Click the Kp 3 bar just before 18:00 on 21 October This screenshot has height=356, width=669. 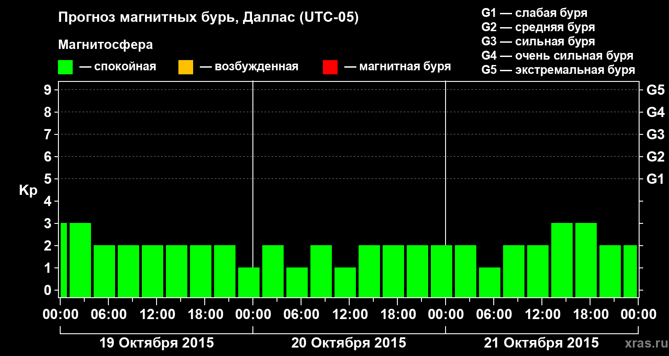[x=562, y=260]
